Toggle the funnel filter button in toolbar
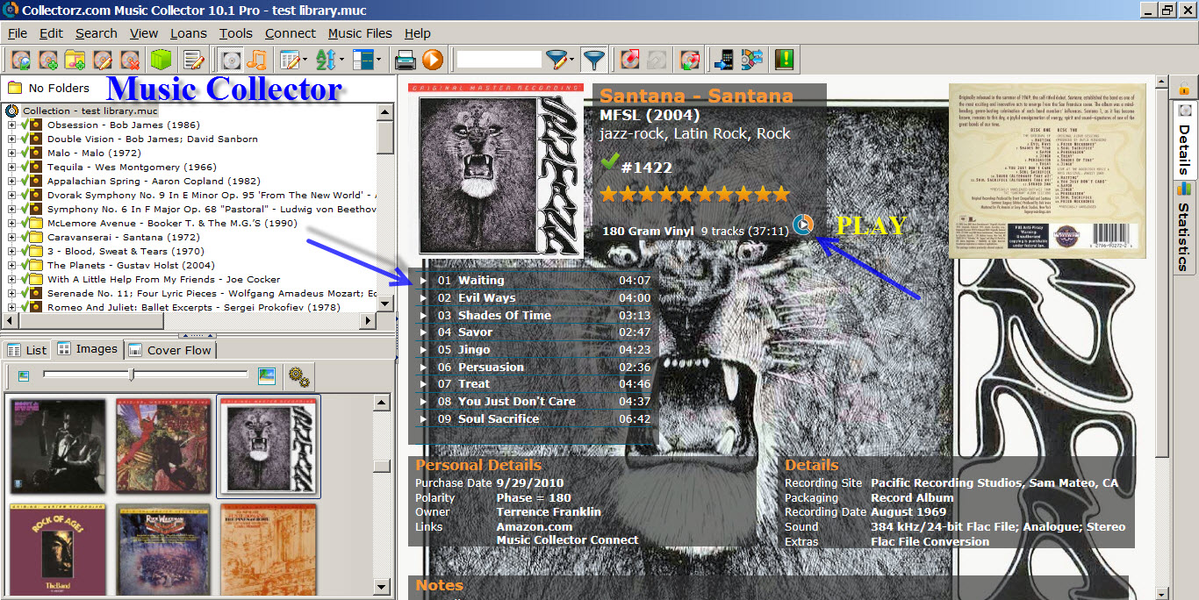This screenshot has width=1199, height=600. (594, 60)
